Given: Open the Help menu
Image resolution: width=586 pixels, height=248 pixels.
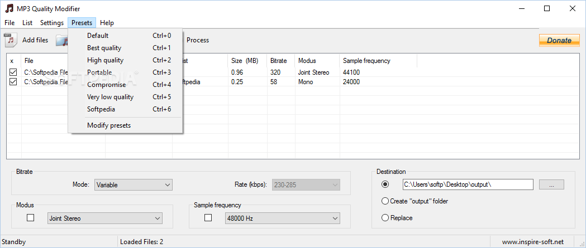Looking at the screenshot, I should pos(107,23).
